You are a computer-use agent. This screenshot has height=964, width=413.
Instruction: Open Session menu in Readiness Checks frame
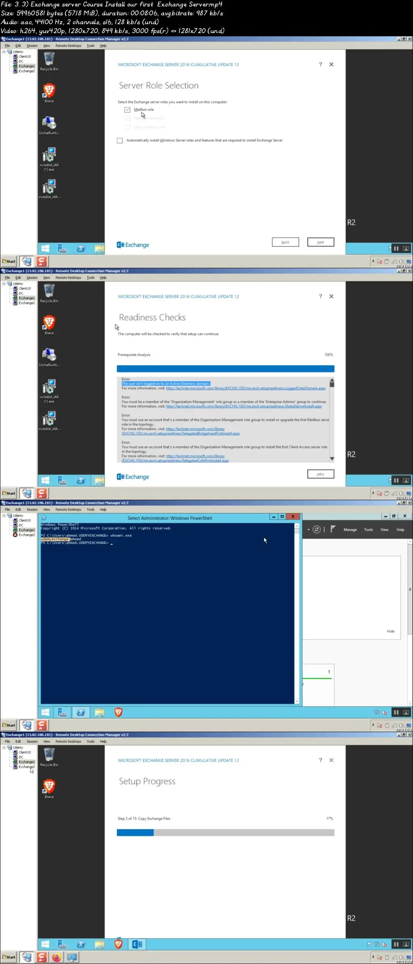(x=32, y=278)
